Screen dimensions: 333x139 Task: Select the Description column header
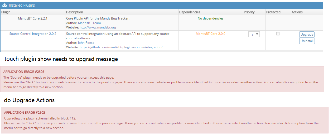(x=74, y=12)
